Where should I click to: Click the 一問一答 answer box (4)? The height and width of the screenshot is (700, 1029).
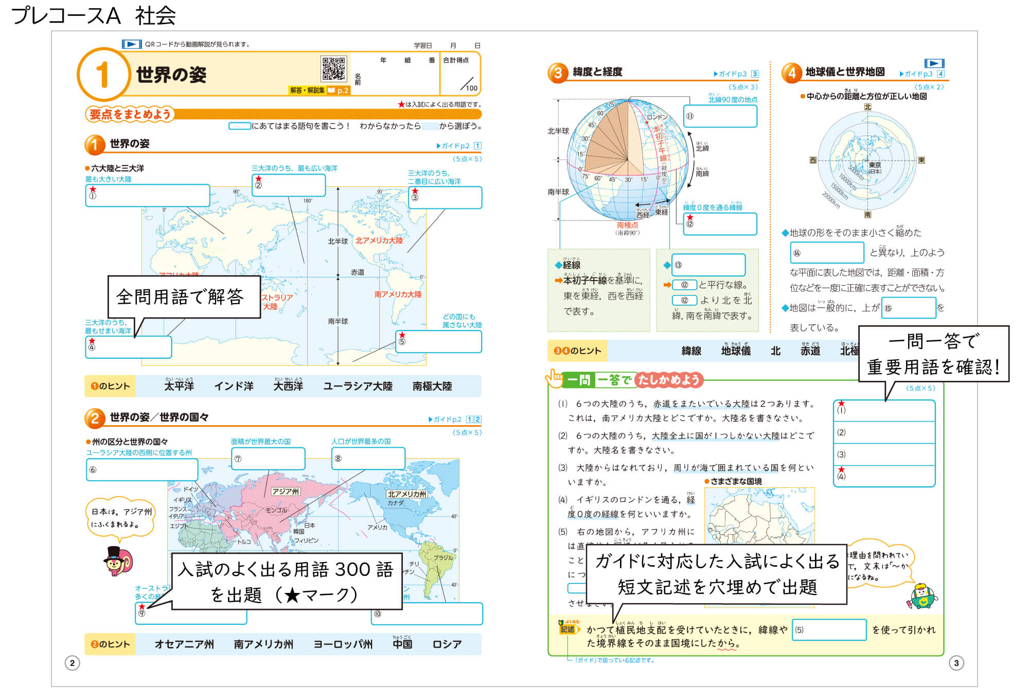(884, 476)
